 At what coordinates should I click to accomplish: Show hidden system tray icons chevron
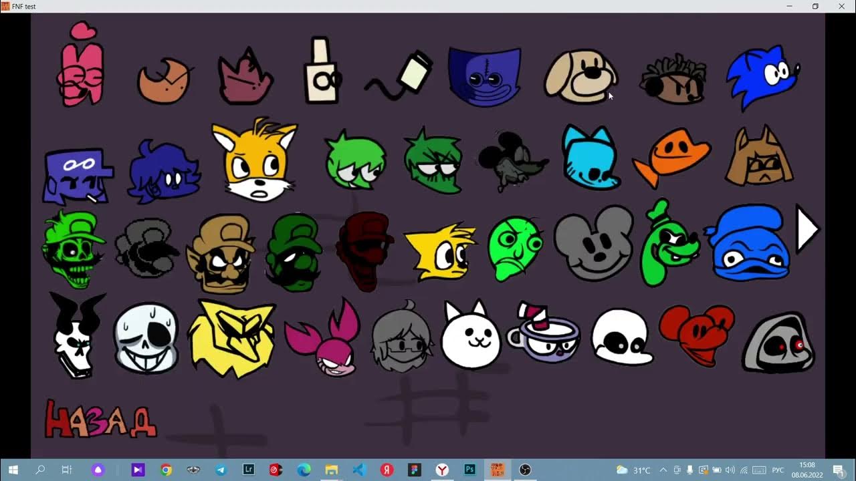[663, 470]
